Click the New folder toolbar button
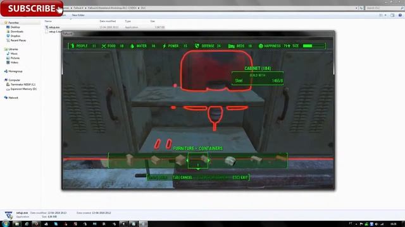Image resolution: width=405 pixels, height=227 pixels. (x=78, y=15)
